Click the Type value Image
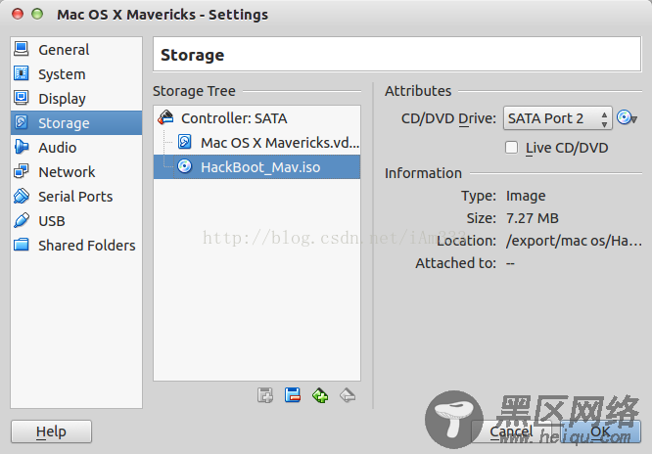Image resolution: width=652 pixels, height=454 pixels. 526,196
